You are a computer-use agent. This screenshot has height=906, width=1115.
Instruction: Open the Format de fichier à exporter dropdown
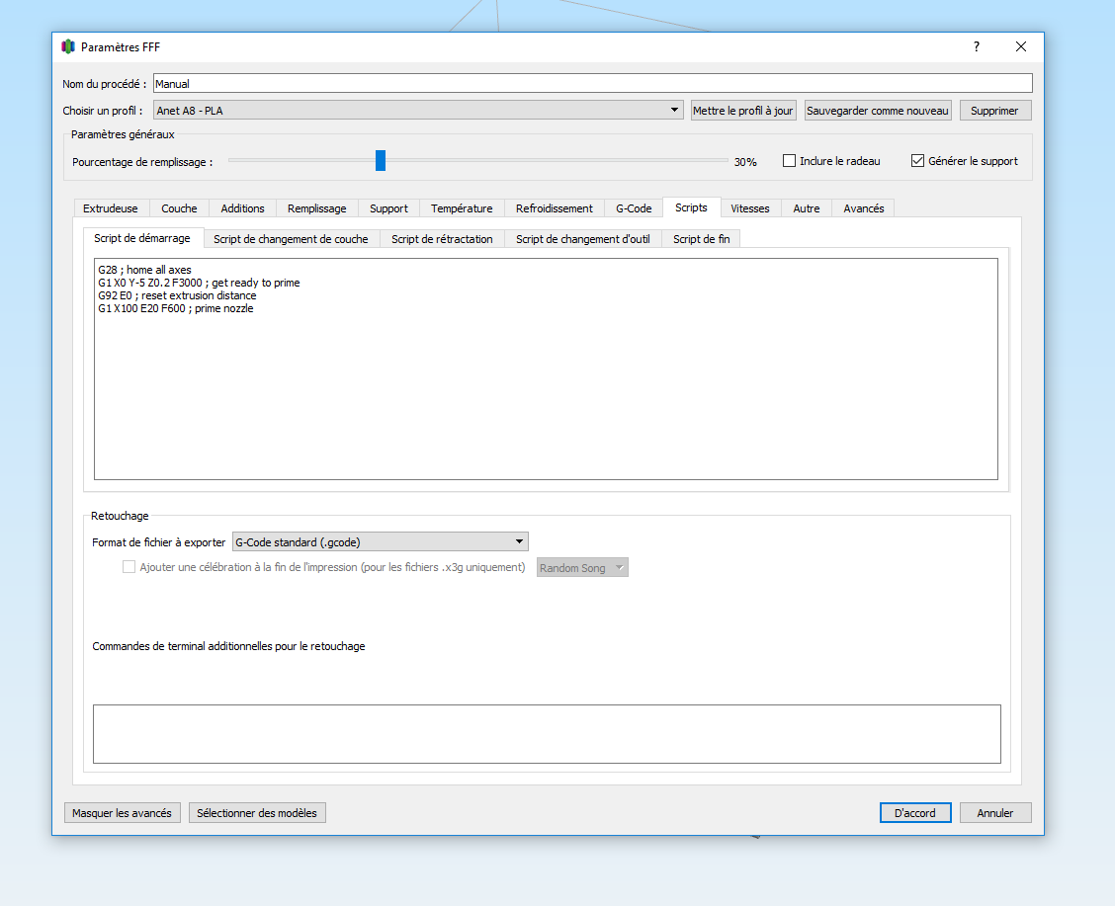tap(381, 542)
